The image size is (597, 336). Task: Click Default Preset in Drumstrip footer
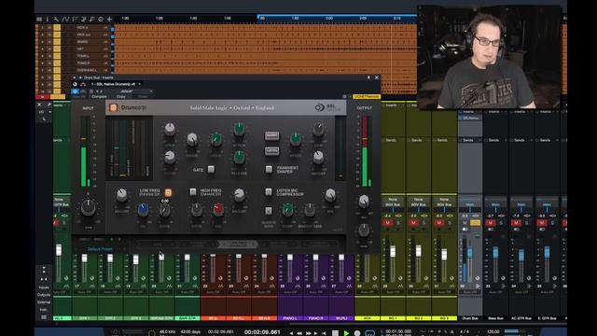point(100,249)
